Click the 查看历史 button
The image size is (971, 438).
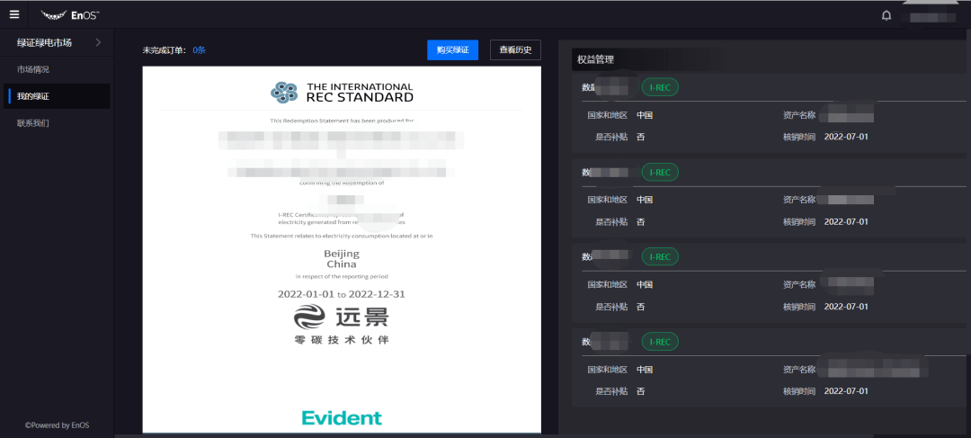(516, 50)
